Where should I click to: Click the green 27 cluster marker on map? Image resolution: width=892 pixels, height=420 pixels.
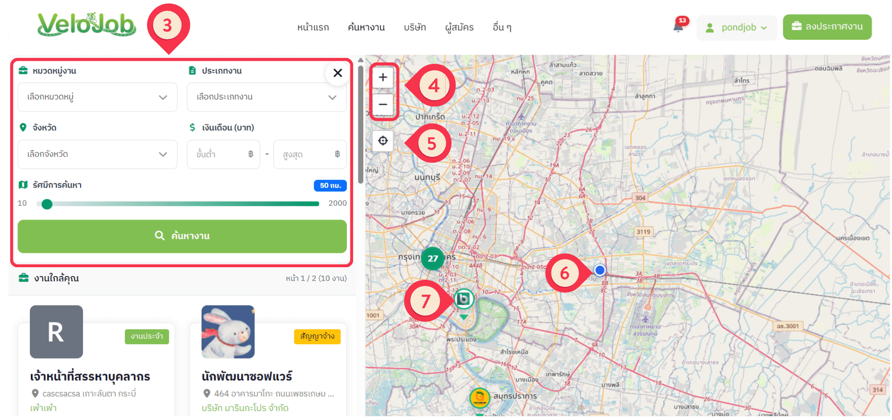[432, 258]
